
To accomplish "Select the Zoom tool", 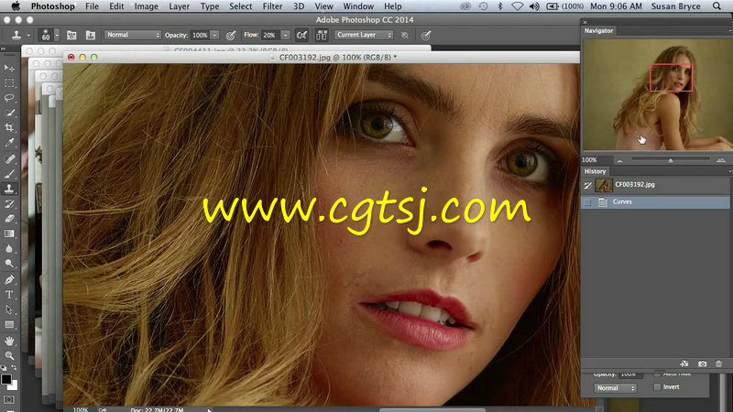I will tap(9, 355).
